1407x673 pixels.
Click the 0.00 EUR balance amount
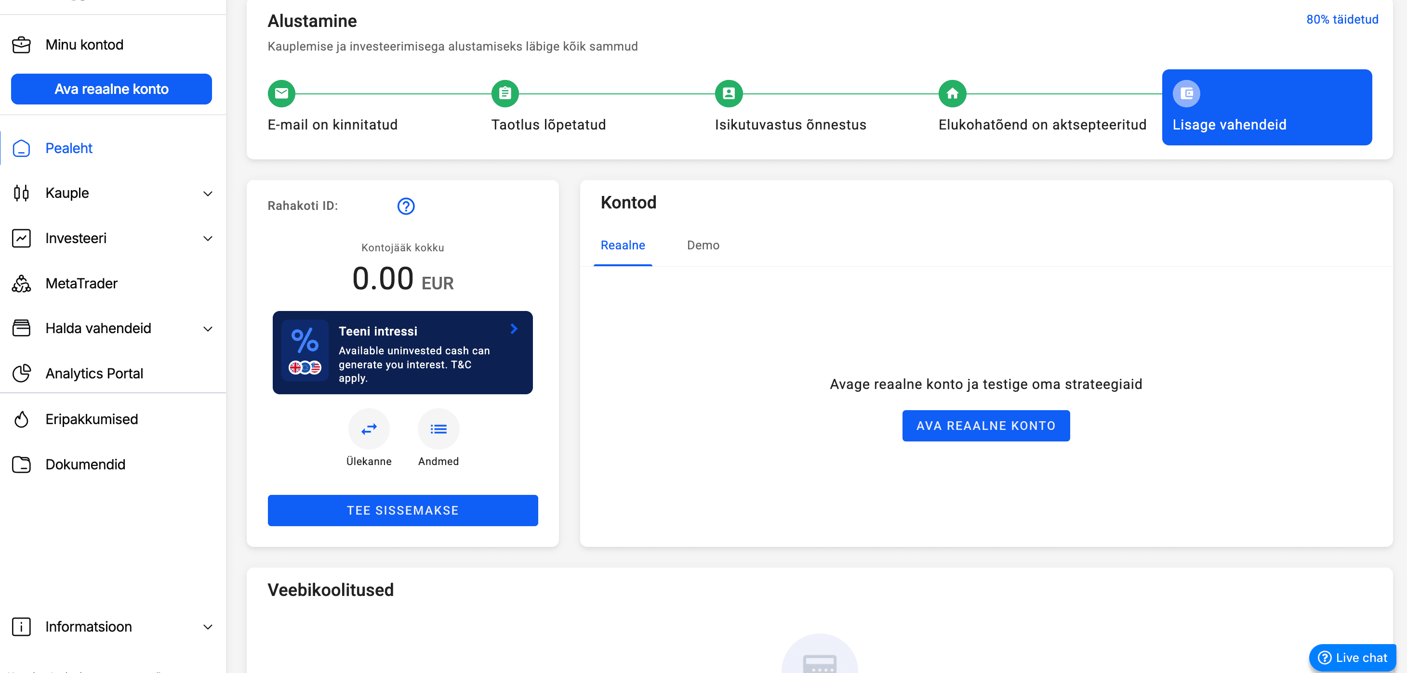pyautogui.click(x=402, y=279)
